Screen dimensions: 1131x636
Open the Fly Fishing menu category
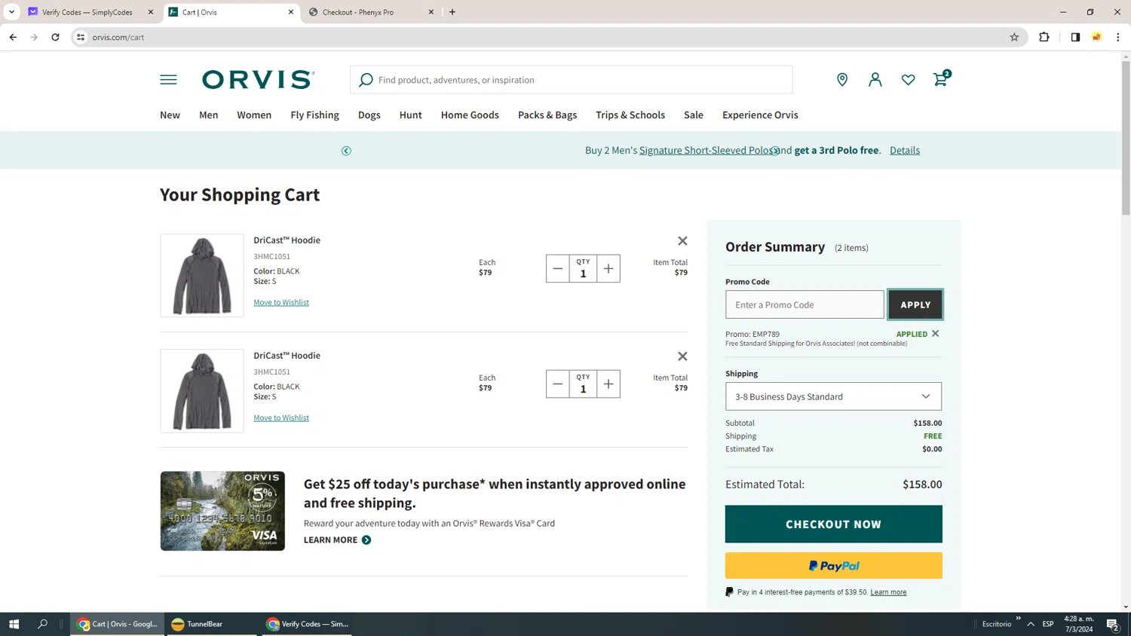(315, 115)
